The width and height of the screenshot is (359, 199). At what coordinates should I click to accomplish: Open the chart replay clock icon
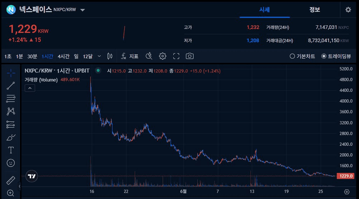149,56
